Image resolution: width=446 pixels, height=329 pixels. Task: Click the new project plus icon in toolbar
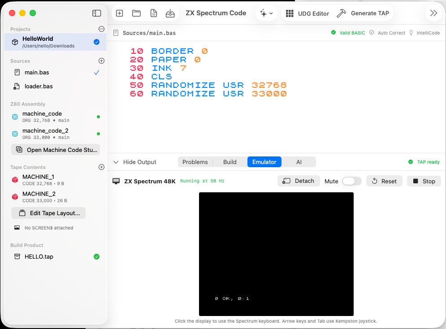[120, 13]
